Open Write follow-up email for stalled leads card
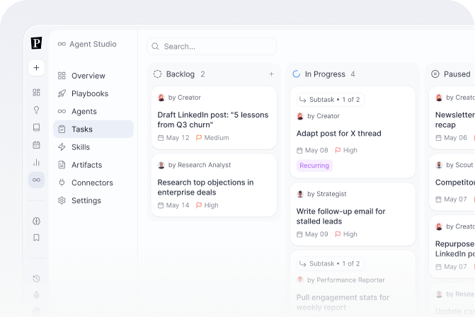This screenshot has height=317, width=475. click(353, 214)
